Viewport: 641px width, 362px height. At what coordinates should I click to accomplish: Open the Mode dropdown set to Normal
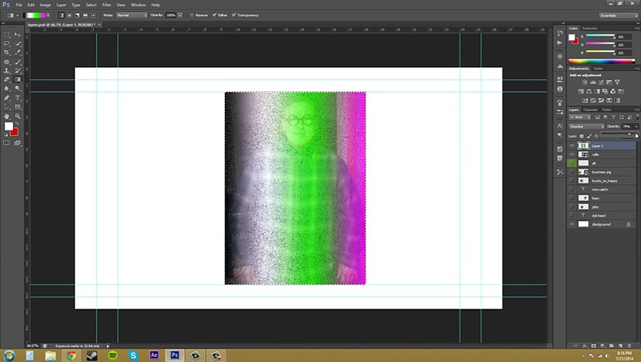[132, 15]
